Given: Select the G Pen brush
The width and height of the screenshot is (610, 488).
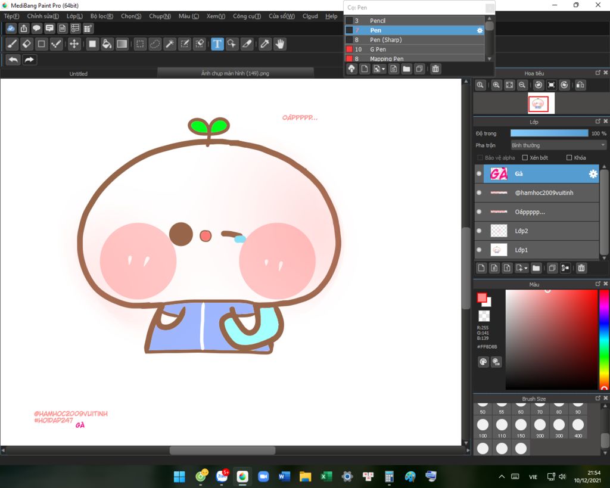Looking at the screenshot, I should tap(415, 49).
